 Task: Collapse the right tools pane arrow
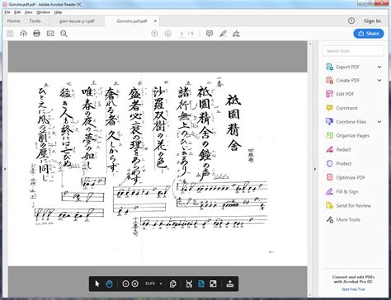click(x=315, y=169)
